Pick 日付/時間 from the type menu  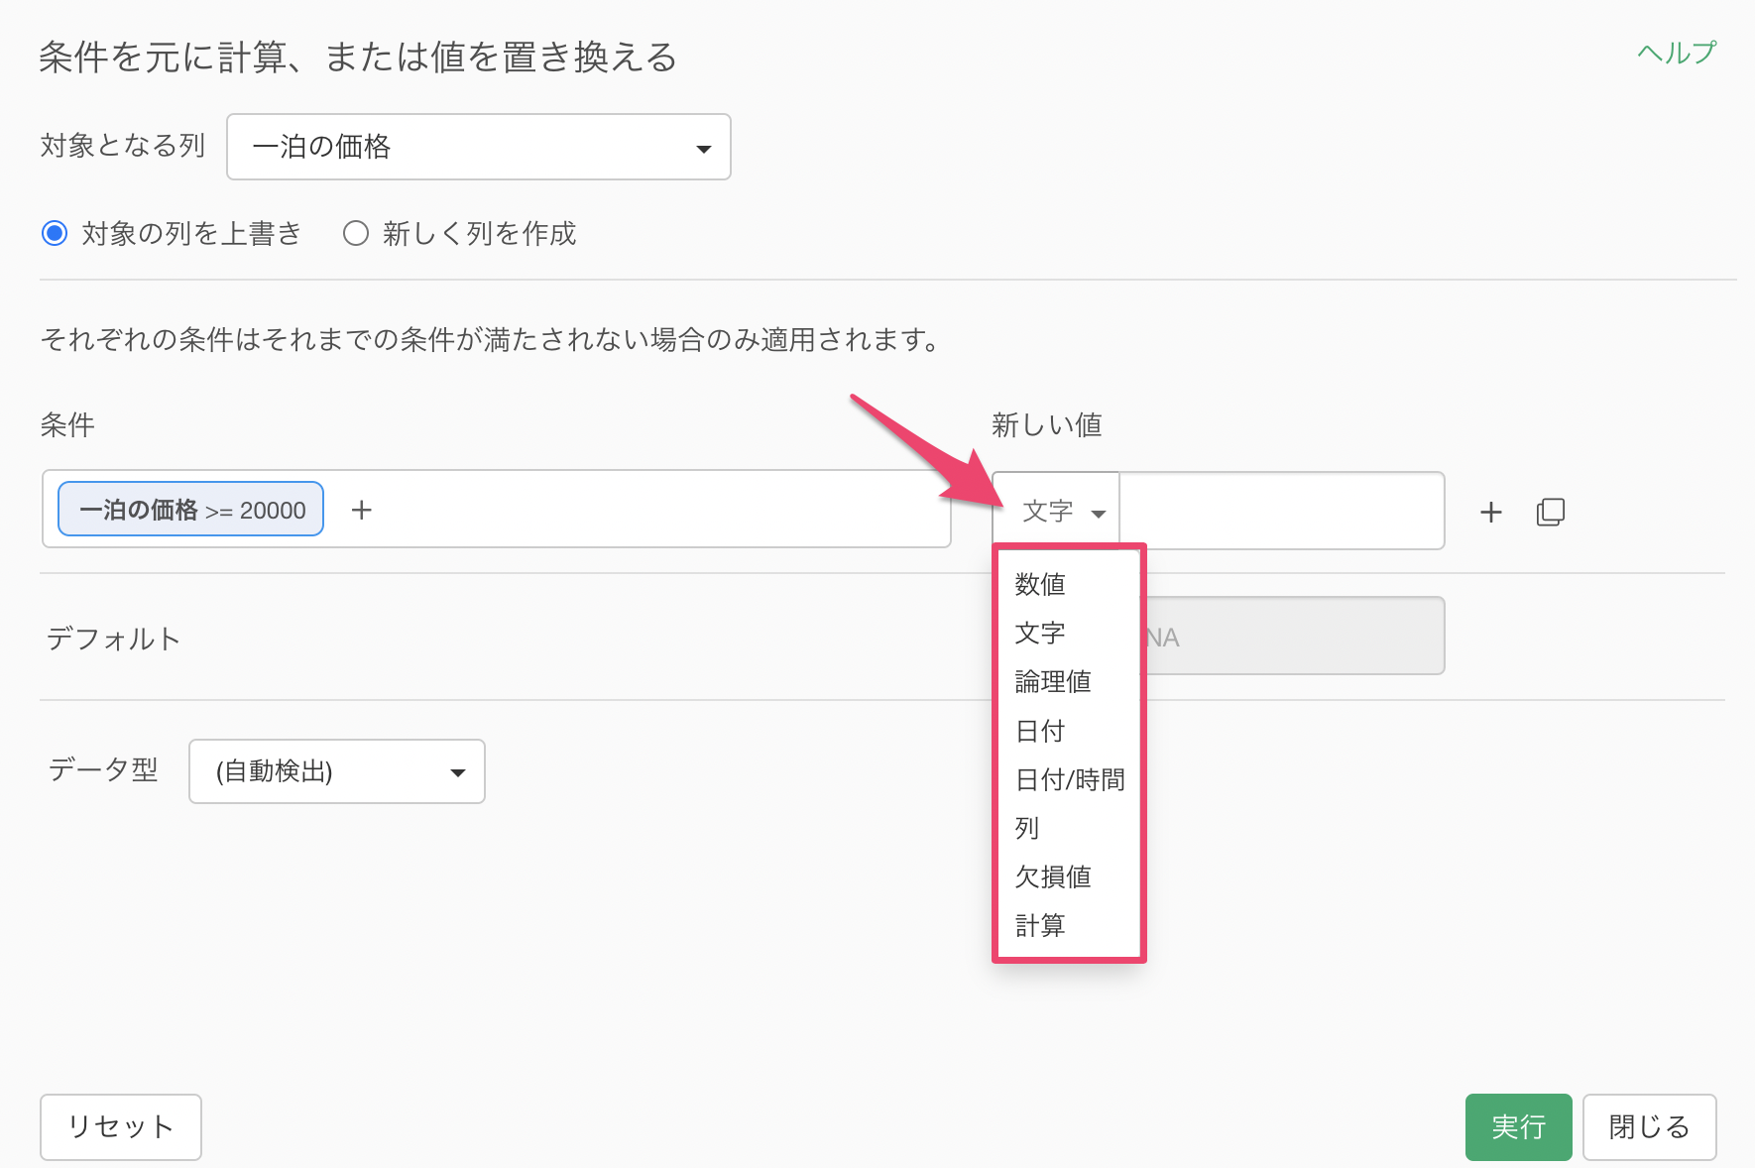pyautogui.click(x=1070, y=779)
